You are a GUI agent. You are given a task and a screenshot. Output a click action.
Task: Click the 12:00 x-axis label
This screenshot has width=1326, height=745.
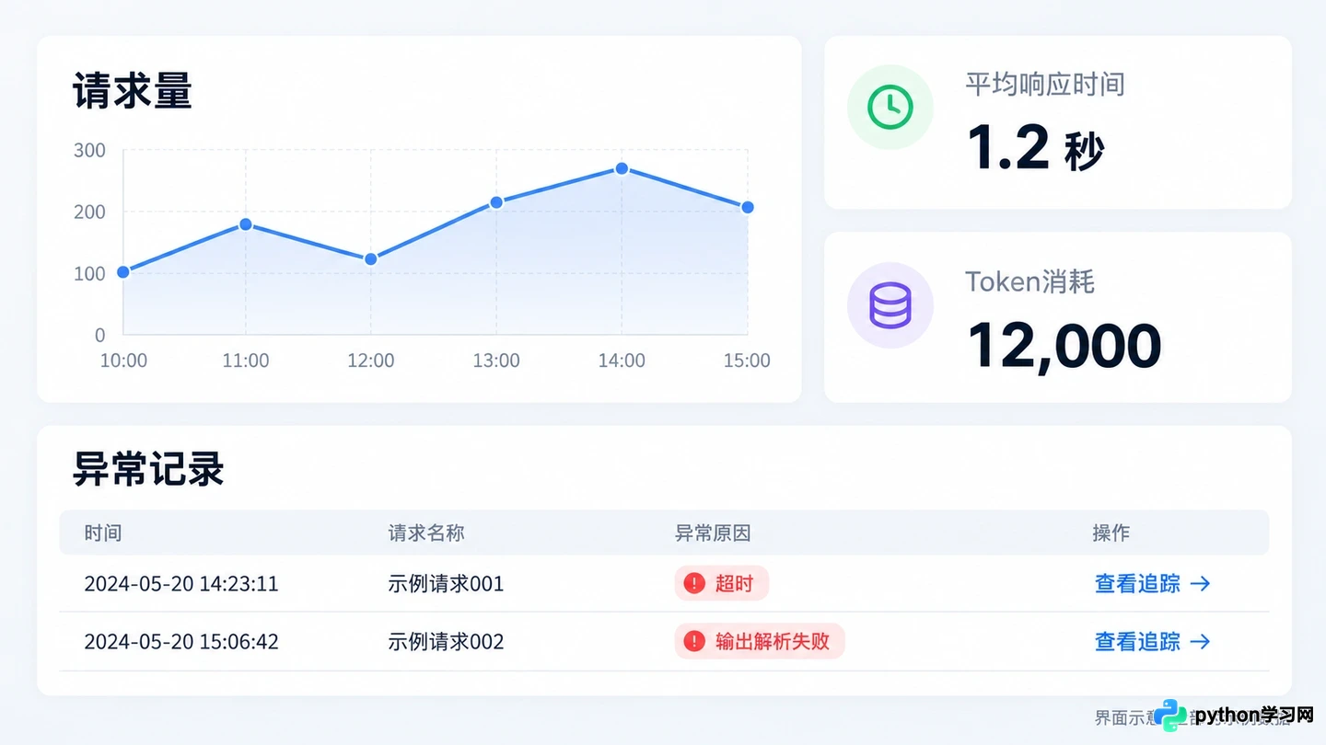(371, 361)
